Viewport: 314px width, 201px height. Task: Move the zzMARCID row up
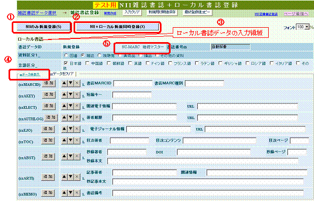64,83
